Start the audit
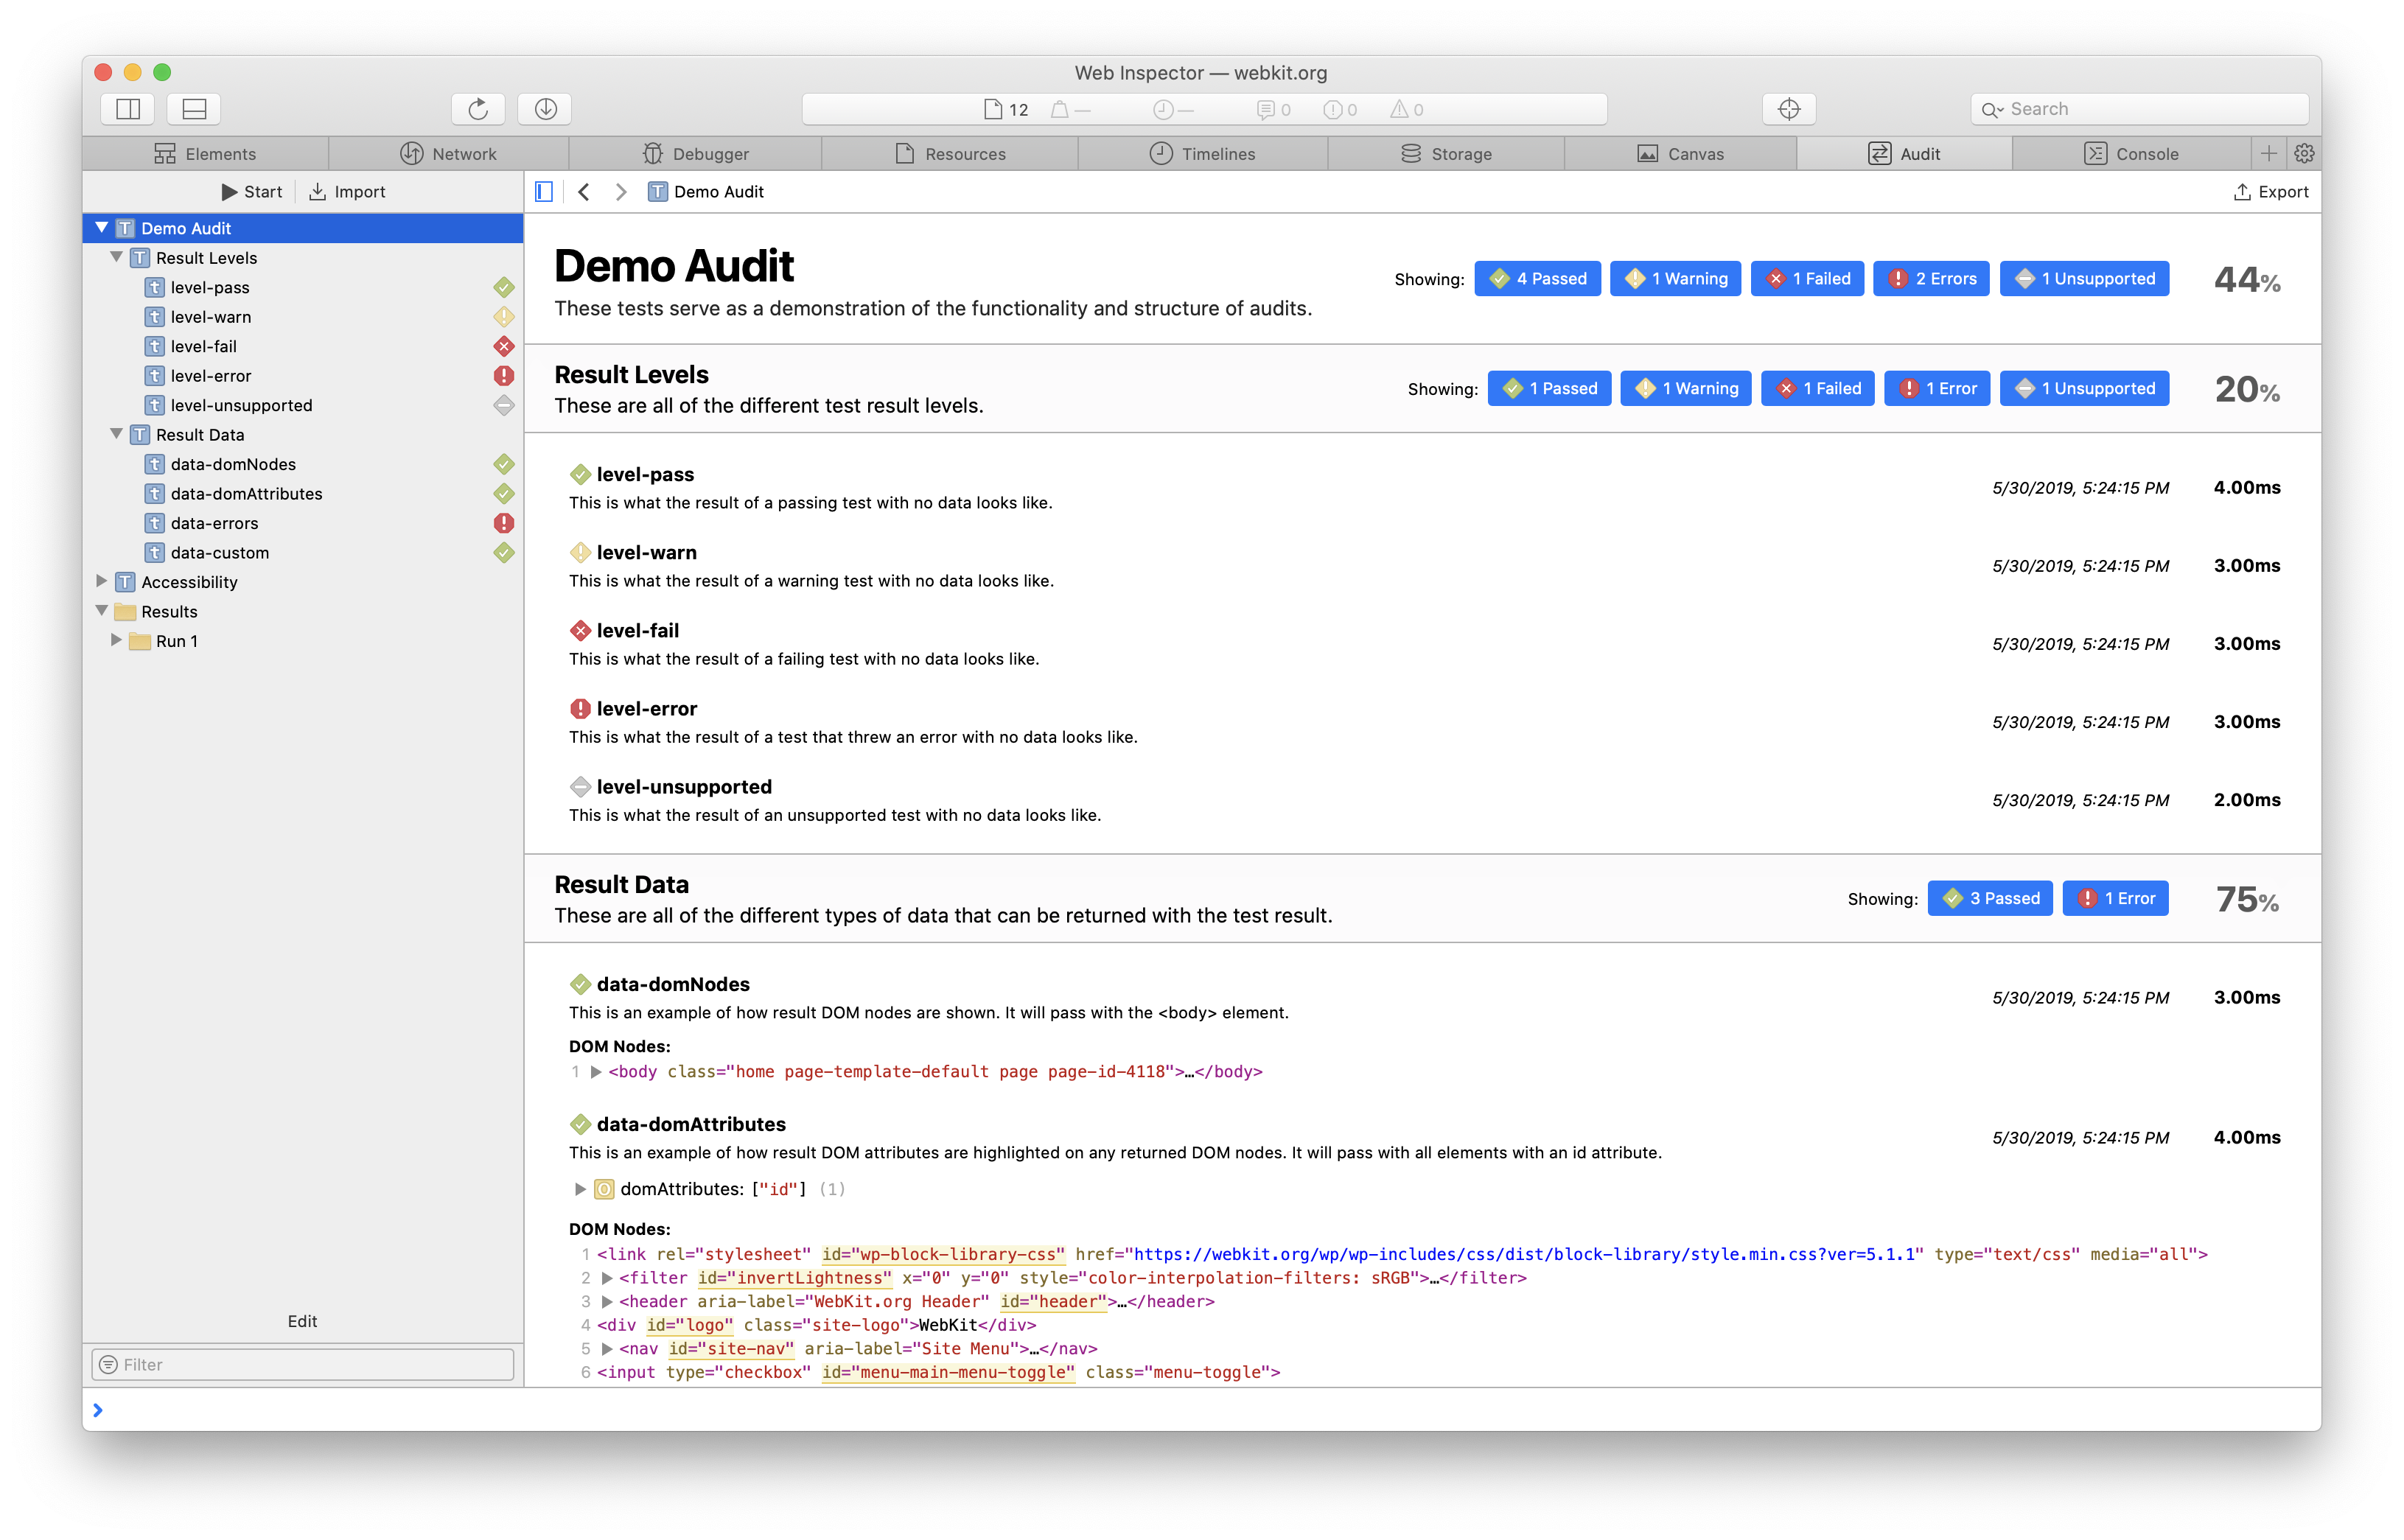Viewport: 2404px width, 1540px height. 252,191
